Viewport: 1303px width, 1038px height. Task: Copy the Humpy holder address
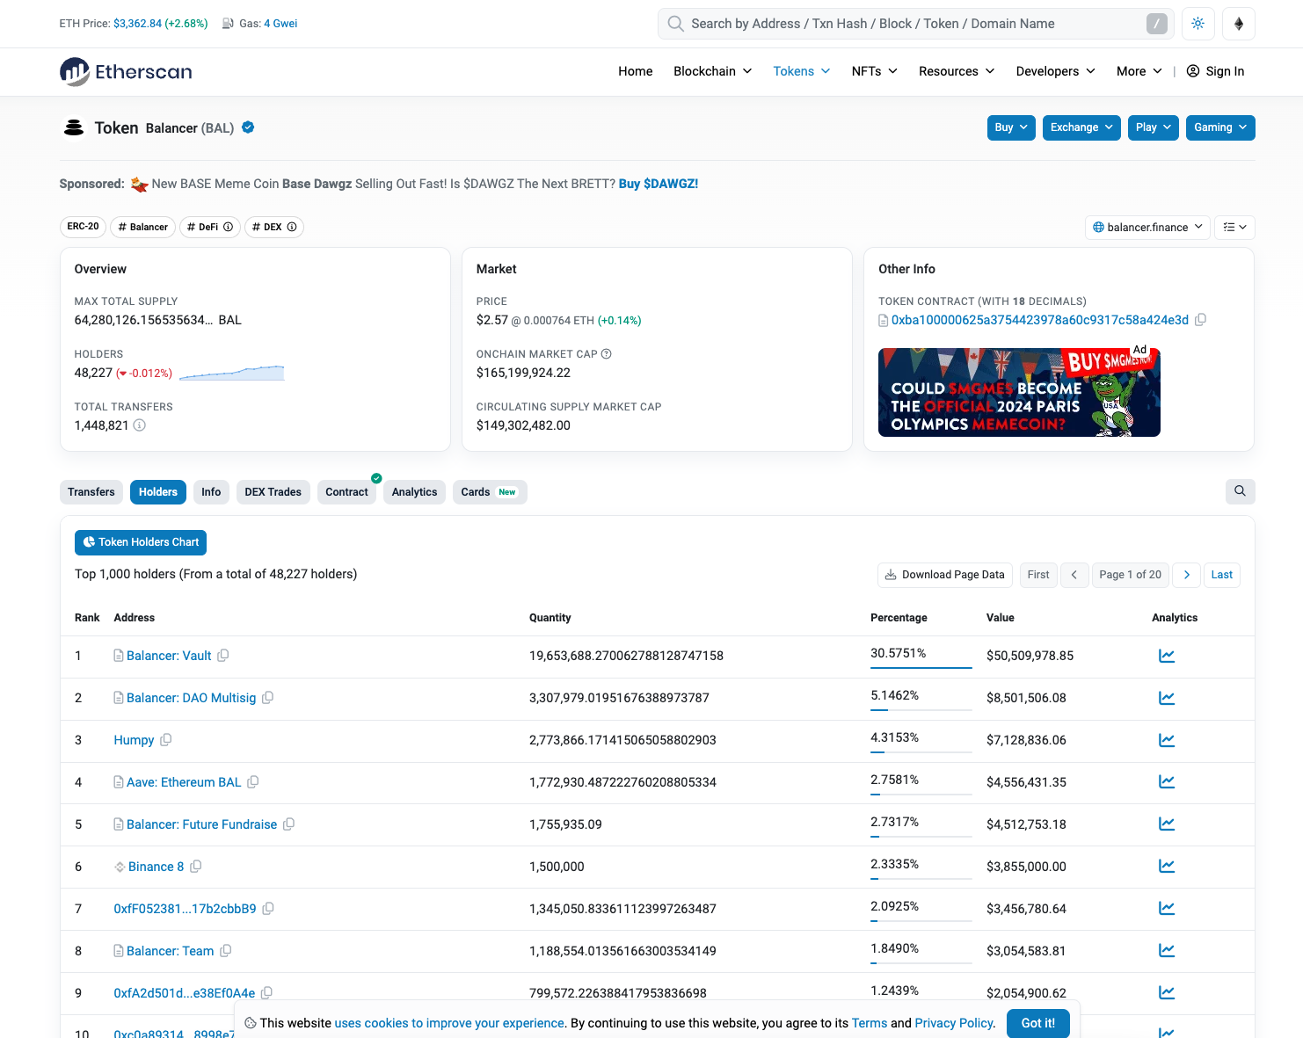(166, 740)
